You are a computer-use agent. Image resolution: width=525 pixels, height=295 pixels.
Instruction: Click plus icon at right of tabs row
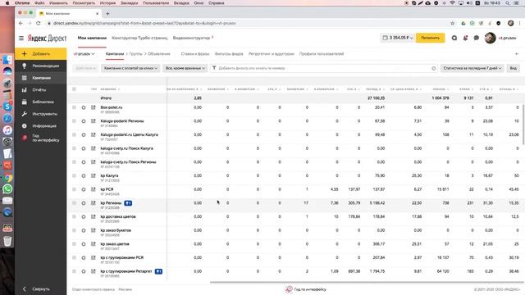coord(517,54)
